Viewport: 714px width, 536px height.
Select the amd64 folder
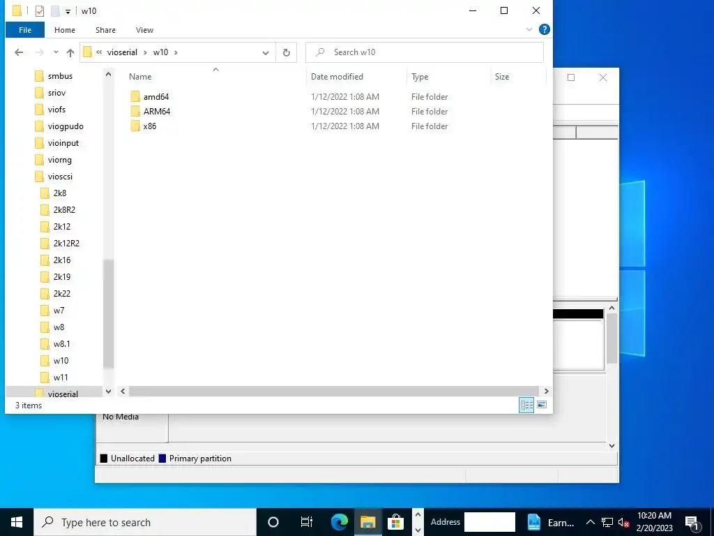pos(156,96)
